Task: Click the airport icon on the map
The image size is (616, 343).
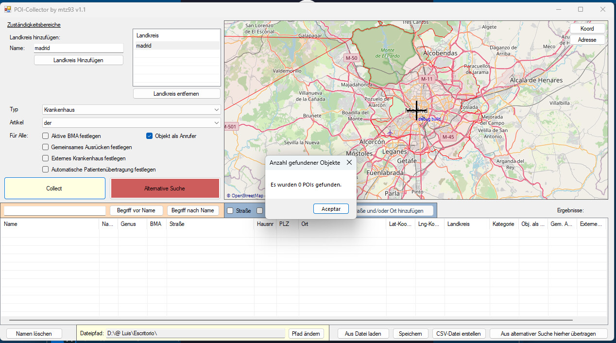Action: point(390,133)
